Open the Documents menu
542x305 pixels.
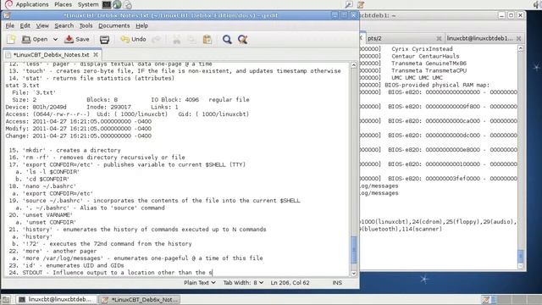pyautogui.click(x=114, y=25)
